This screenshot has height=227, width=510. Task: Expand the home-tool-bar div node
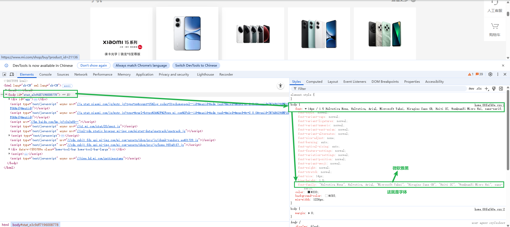point(9,149)
